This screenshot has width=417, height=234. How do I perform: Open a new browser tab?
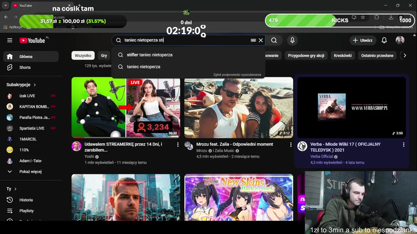pos(79,6)
